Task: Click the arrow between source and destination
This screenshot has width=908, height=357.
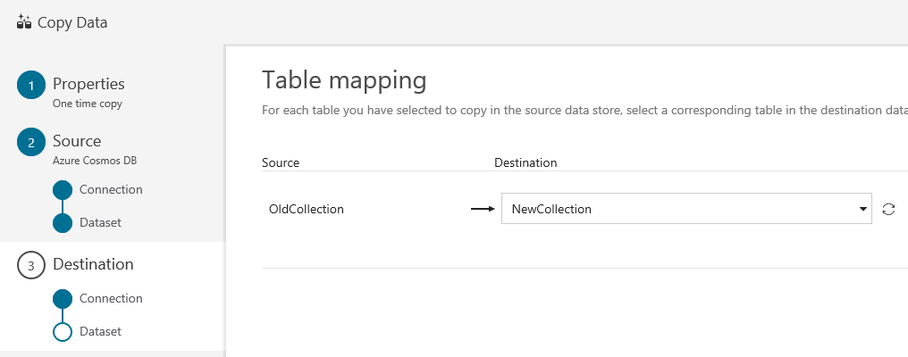Action: pos(483,209)
